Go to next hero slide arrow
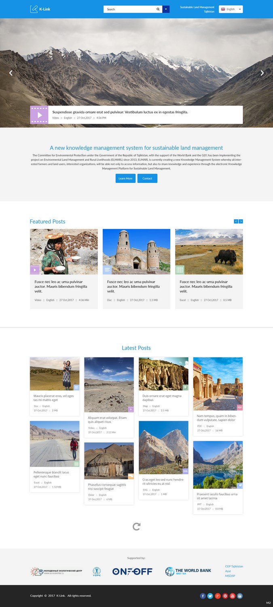 coord(262,73)
